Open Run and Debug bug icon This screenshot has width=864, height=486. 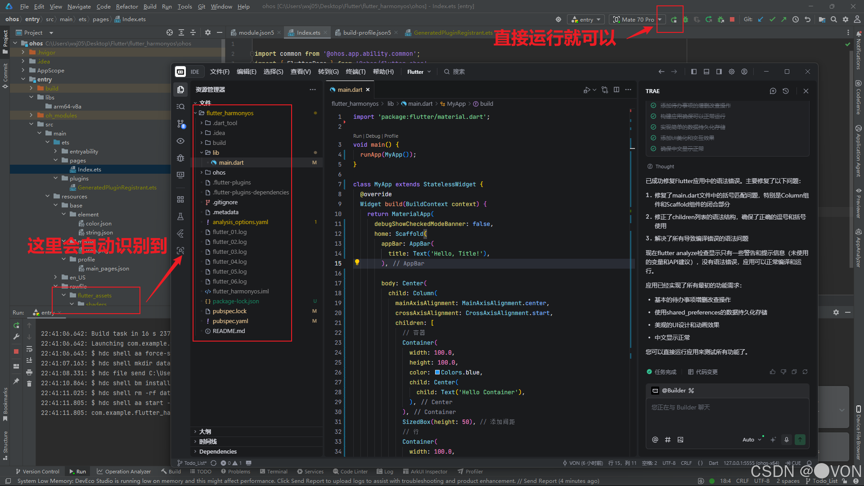click(x=180, y=158)
